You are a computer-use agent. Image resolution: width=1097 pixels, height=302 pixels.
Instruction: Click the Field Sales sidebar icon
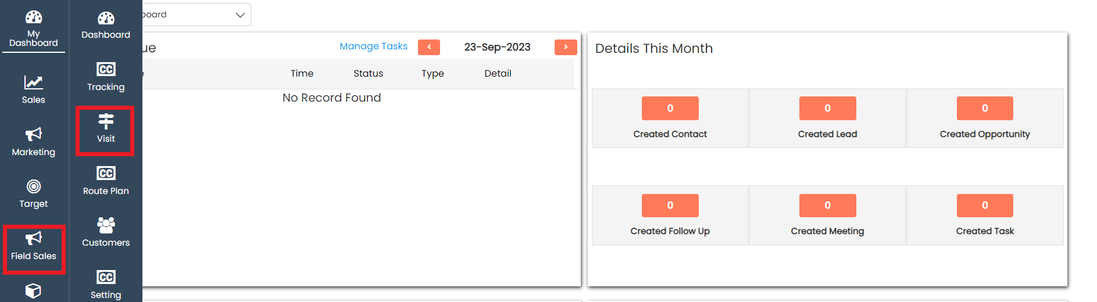click(x=33, y=239)
